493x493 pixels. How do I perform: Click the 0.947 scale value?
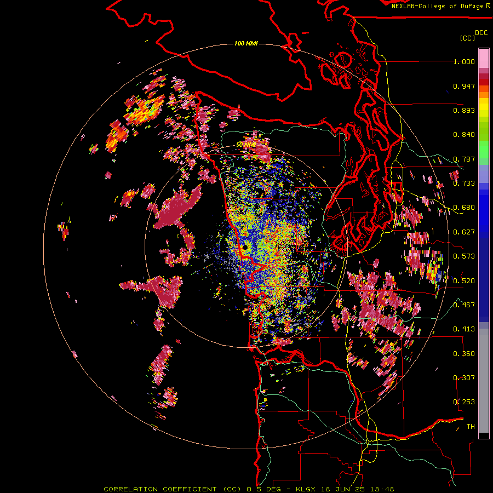pyautogui.click(x=464, y=86)
